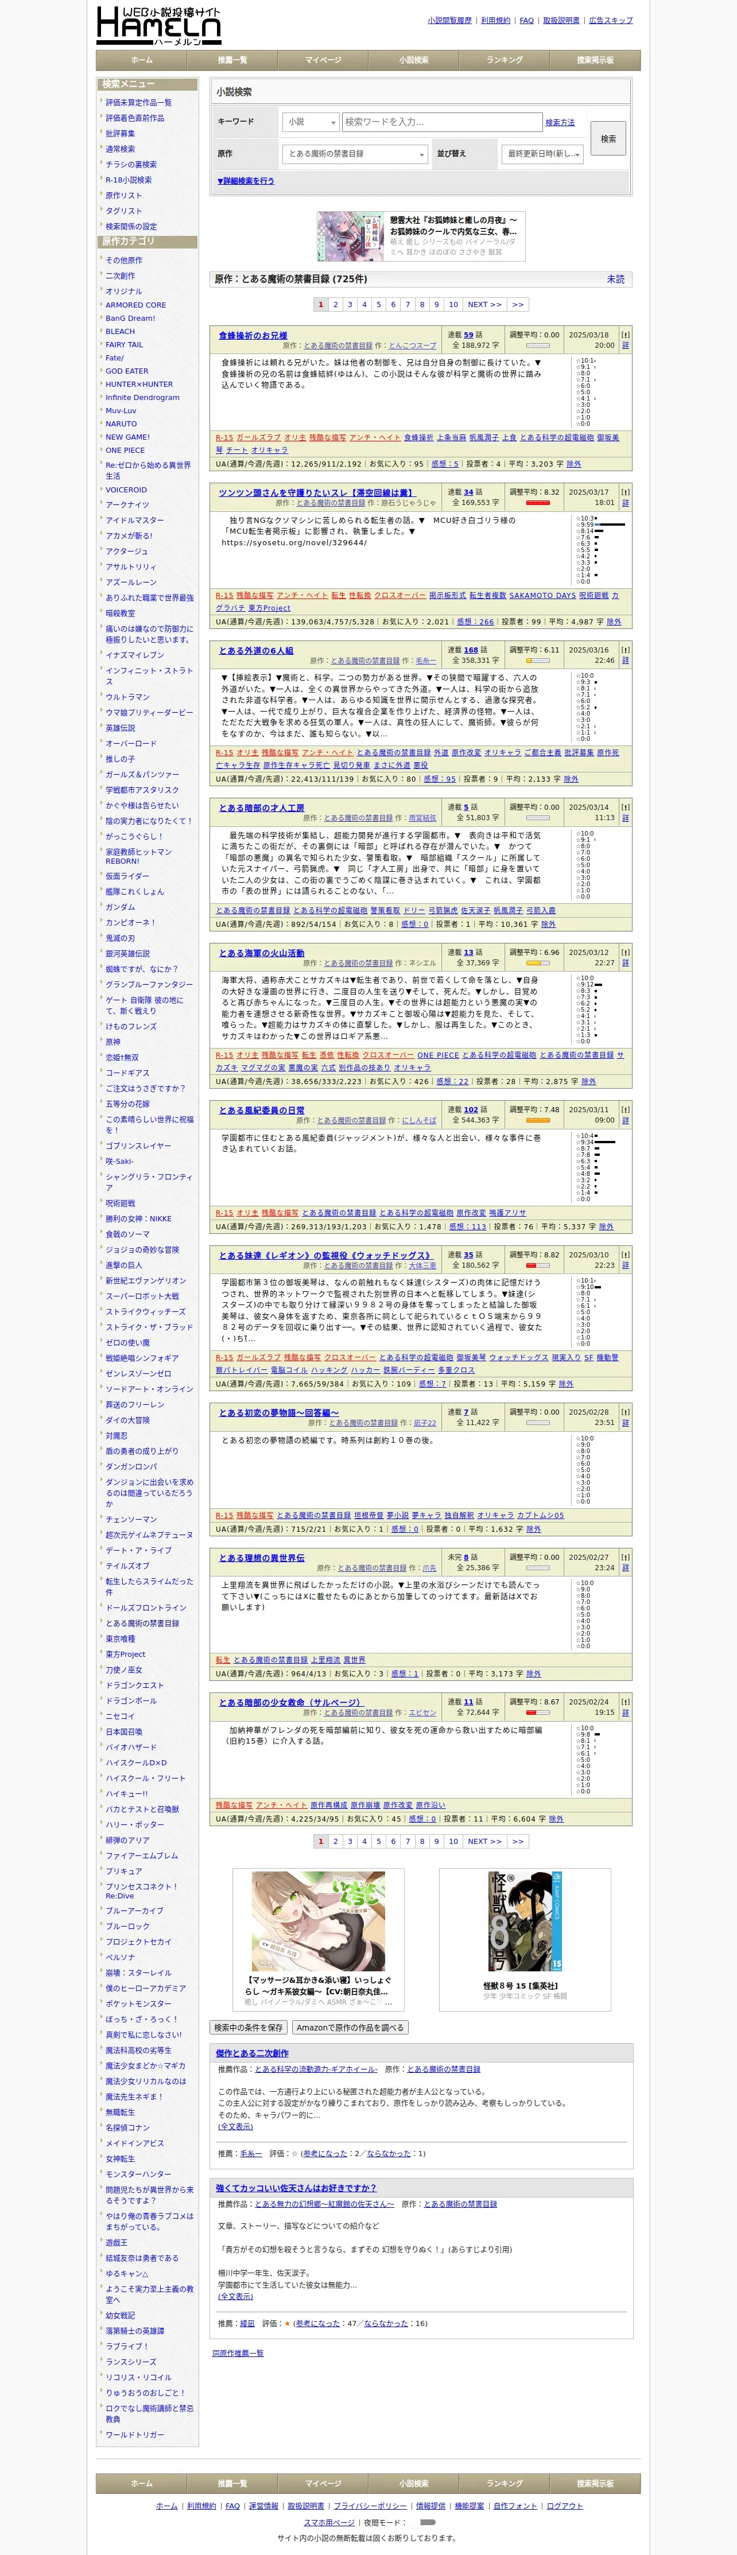The width and height of the screenshot is (737, 2555).
Task: Click [!] report icon for 食蜂操祈のお兄様
Action: click(x=625, y=335)
